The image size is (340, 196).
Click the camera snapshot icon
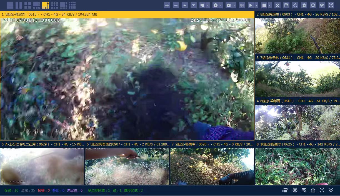(x=229, y=5)
